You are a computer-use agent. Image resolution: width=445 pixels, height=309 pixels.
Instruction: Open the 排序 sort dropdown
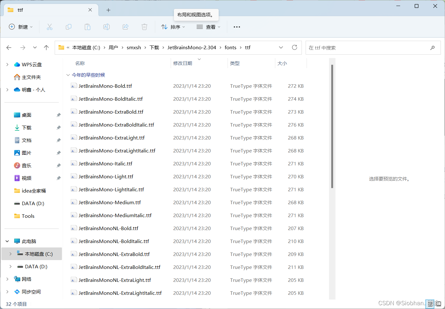[x=173, y=27]
